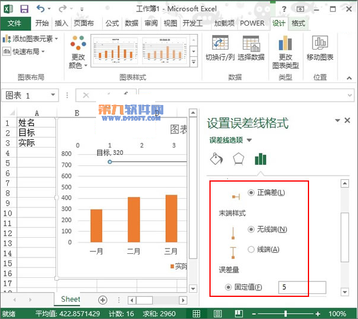The height and width of the screenshot is (319, 358).
Task: Click the zoom slider handle
Action: tap(286, 314)
